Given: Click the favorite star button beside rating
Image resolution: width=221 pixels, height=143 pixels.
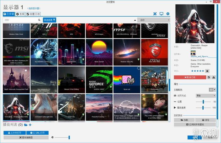Looking at the screenshot, I should pos(207,71).
